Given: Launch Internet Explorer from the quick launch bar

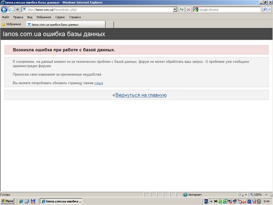Looking at the screenshot, I should coord(20,201).
